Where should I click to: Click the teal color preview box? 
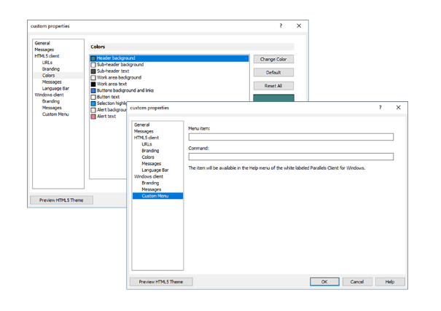point(273,98)
